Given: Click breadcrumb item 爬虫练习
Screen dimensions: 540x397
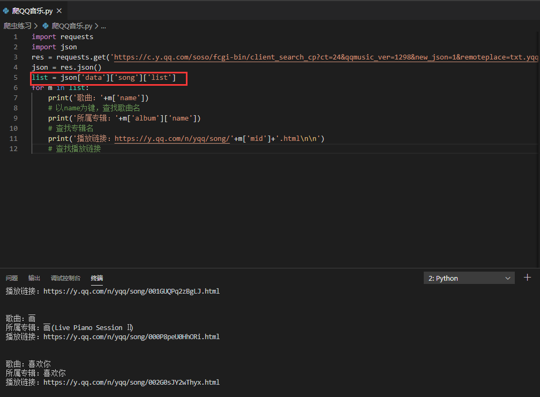Looking at the screenshot, I should click(18, 26).
